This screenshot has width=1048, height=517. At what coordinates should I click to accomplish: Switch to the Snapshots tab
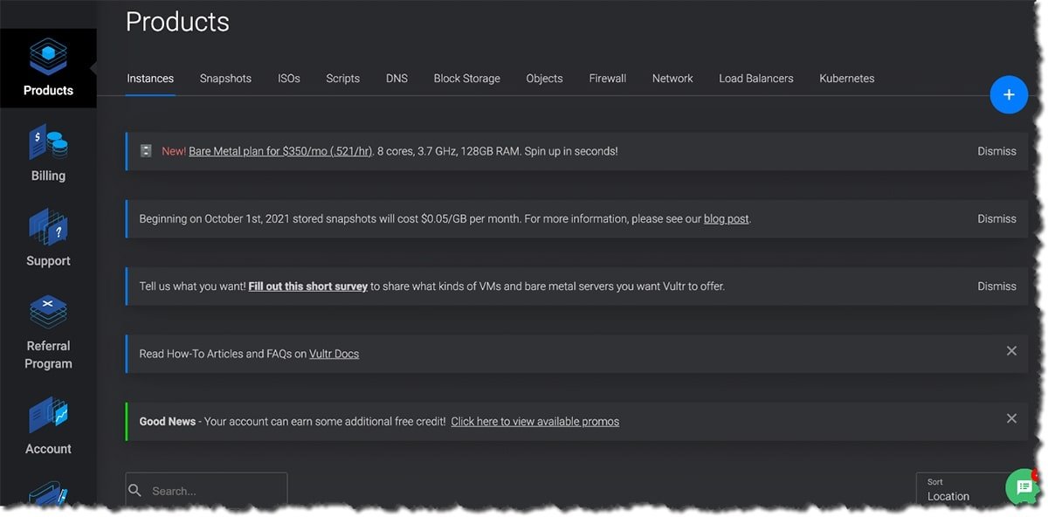point(225,78)
